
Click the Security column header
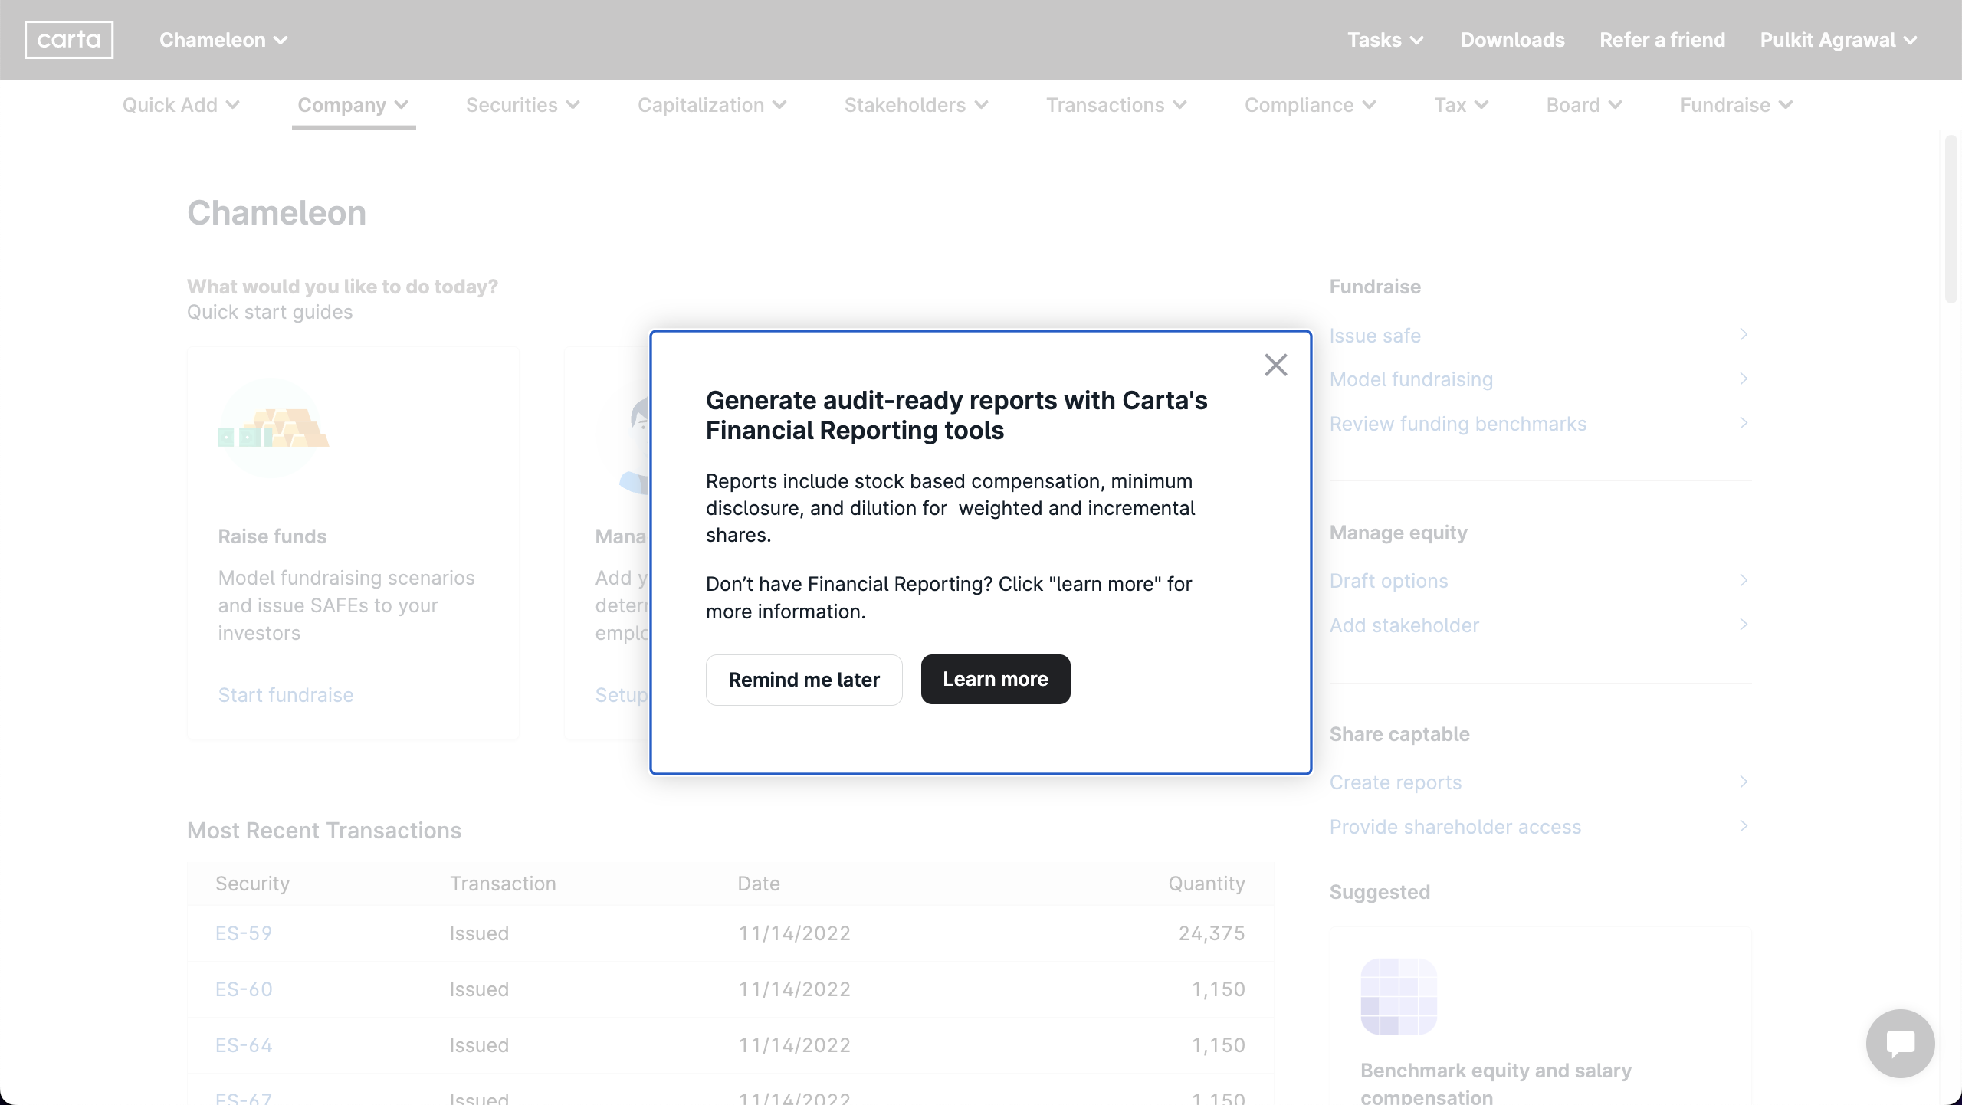(252, 884)
